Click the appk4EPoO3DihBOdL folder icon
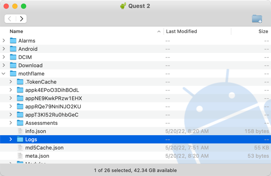The width and height of the screenshot is (271, 176). tap(20, 90)
